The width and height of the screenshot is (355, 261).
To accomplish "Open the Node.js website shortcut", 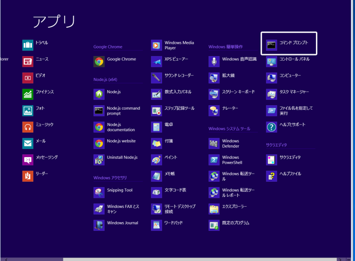I will click(99, 143).
